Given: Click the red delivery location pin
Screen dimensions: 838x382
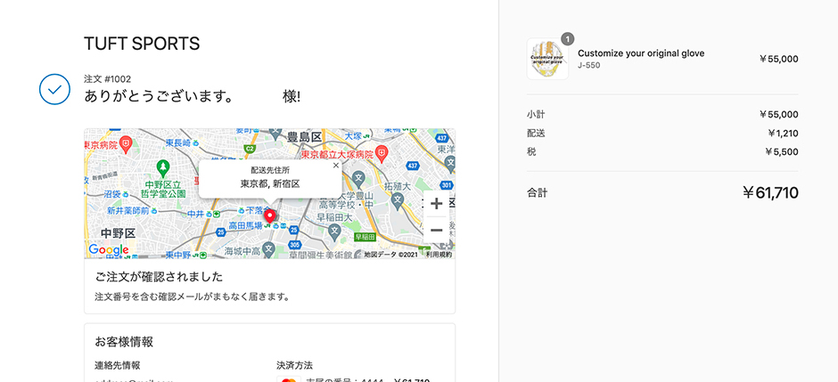Looking at the screenshot, I should [270, 216].
